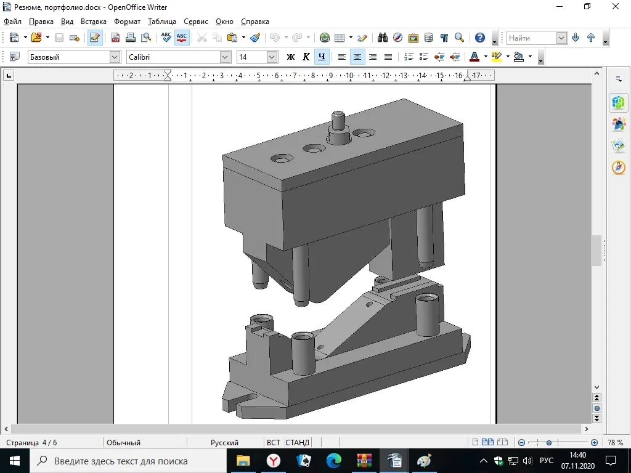This screenshot has width=631, height=473.
Task: Open paragraph style dropdown Базовый
Action: (115, 57)
